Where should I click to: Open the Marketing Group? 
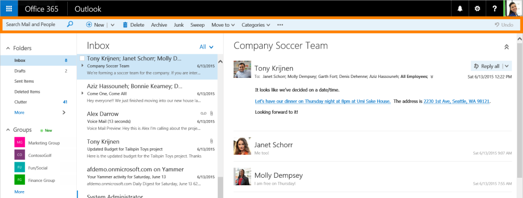pos(44,142)
